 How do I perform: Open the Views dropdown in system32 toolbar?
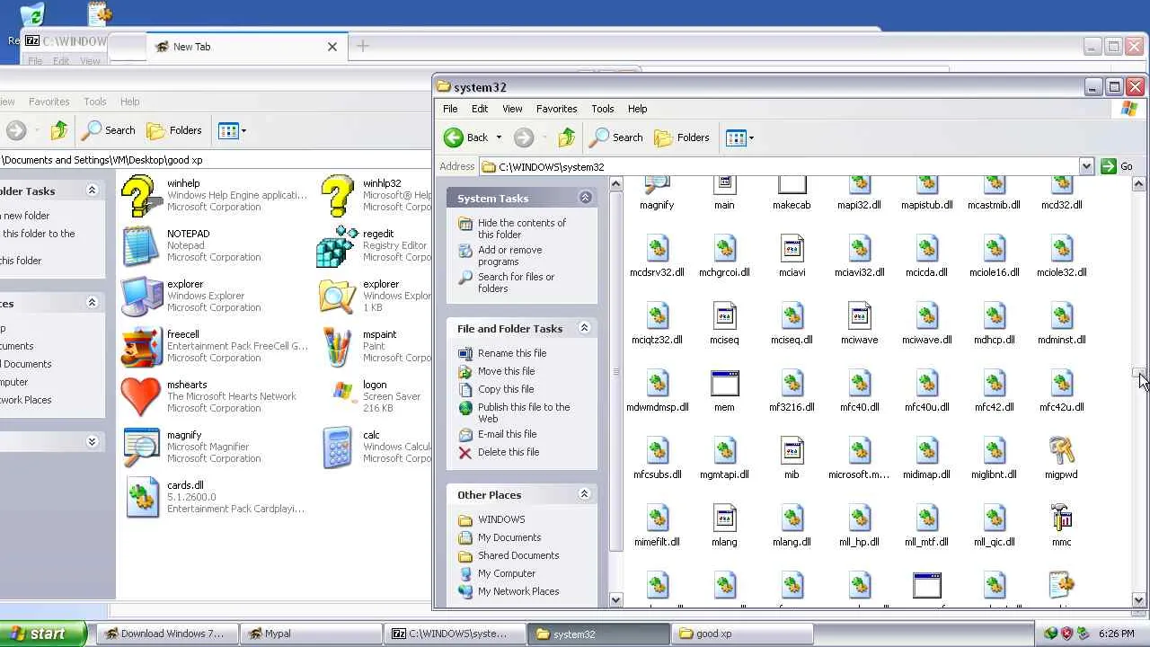(751, 137)
